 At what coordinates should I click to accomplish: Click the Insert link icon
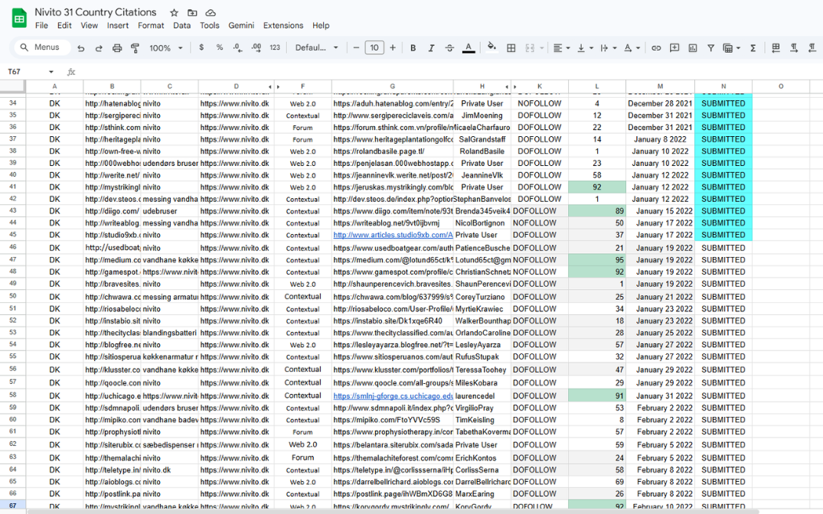pyautogui.click(x=656, y=47)
